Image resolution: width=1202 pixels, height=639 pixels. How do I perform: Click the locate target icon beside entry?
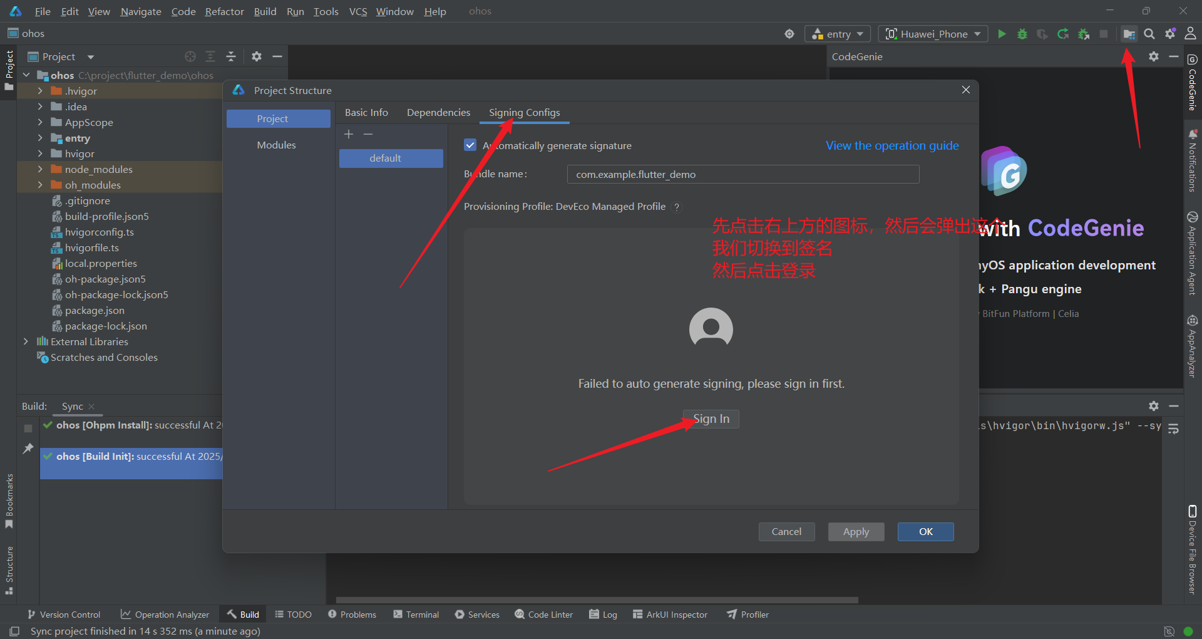coord(789,34)
